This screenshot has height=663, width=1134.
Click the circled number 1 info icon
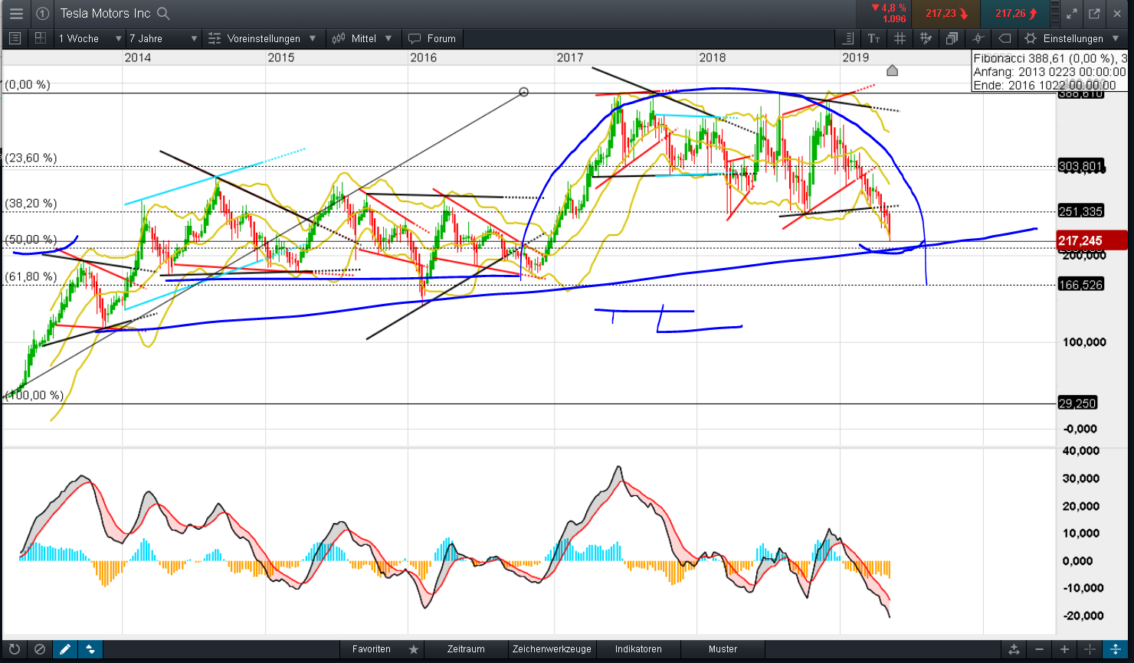[43, 13]
